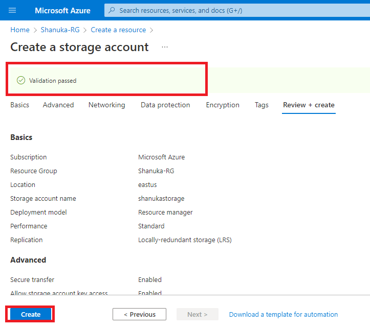Viewport: 370px width, 329px height.
Task: Open Create a resource breadcrumb
Action: 118,30
